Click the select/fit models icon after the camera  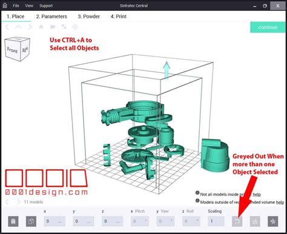[x=64, y=27]
